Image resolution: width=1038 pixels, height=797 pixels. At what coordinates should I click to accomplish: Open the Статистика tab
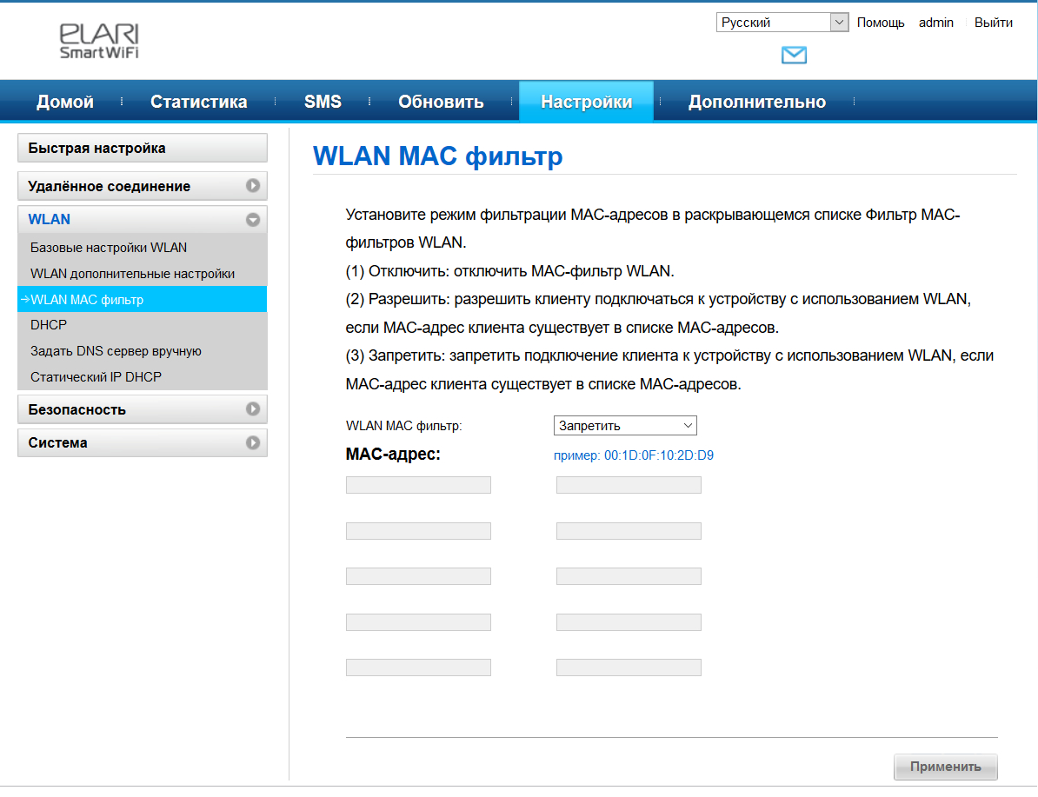[x=198, y=102]
